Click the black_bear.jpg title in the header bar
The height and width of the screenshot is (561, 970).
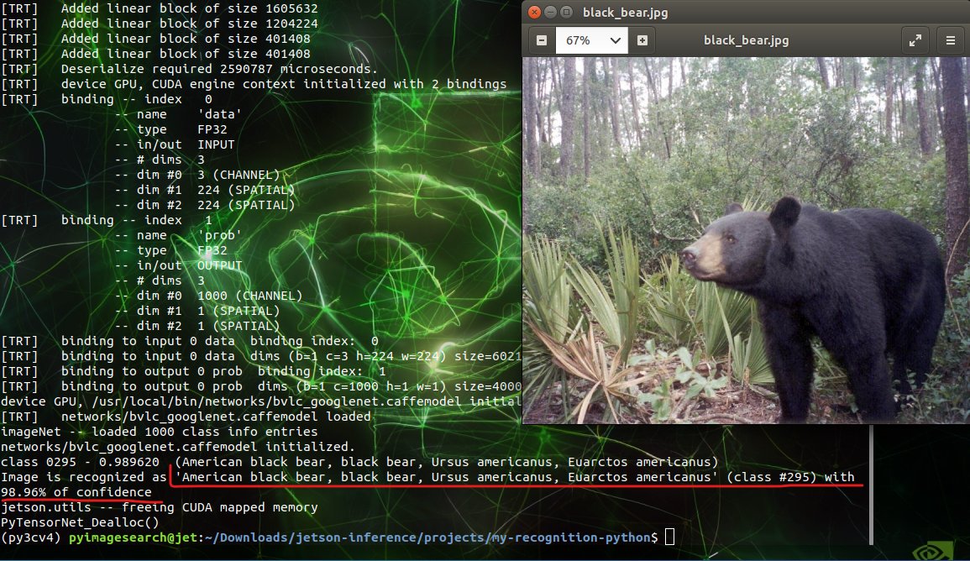(x=746, y=40)
